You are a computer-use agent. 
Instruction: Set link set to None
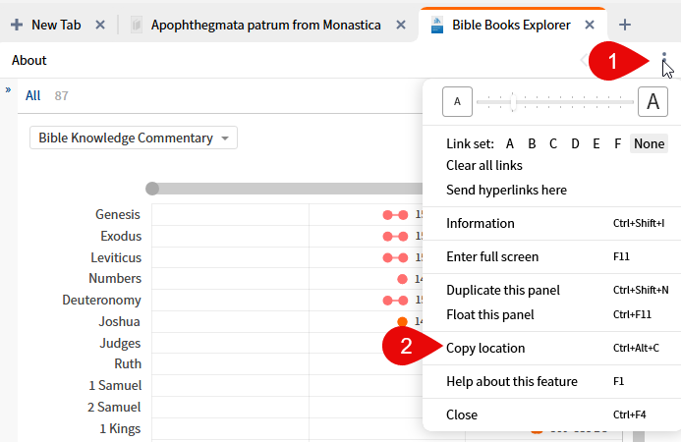tap(649, 143)
